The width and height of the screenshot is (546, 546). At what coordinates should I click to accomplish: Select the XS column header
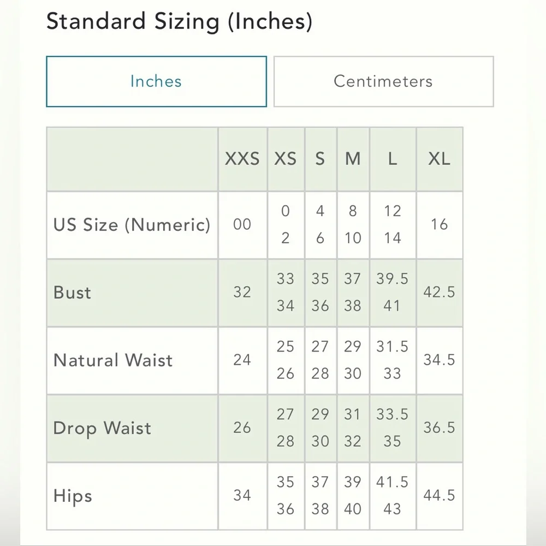286,159
